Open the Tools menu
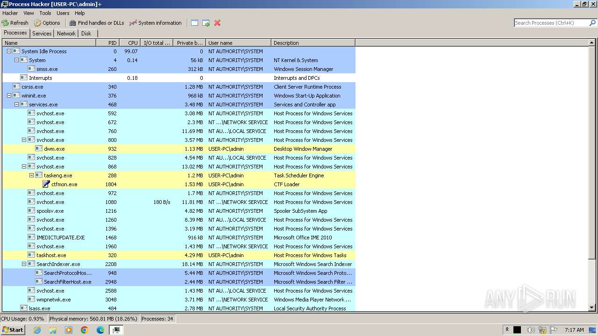Viewport: 598px width, 336px height. (45, 13)
